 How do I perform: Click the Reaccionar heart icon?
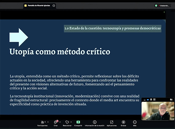67,122
